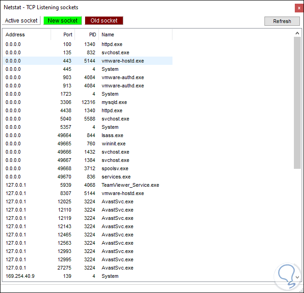Select the AvastSvc.exe row on port 27275
Image resolution: width=304 pixels, height=293 pixels.
(x=88, y=268)
